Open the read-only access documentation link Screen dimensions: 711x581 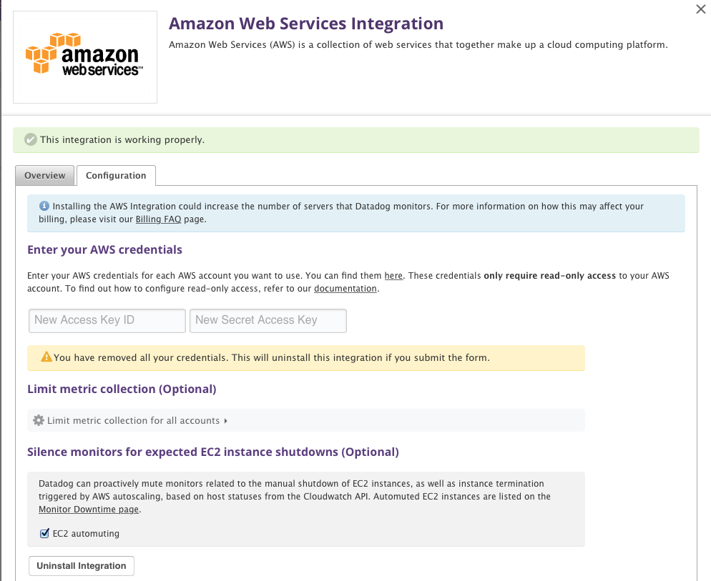(x=345, y=289)
